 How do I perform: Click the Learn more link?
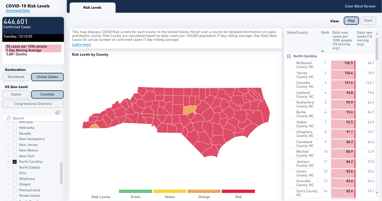pyautogui.click(x=81, y=44)
